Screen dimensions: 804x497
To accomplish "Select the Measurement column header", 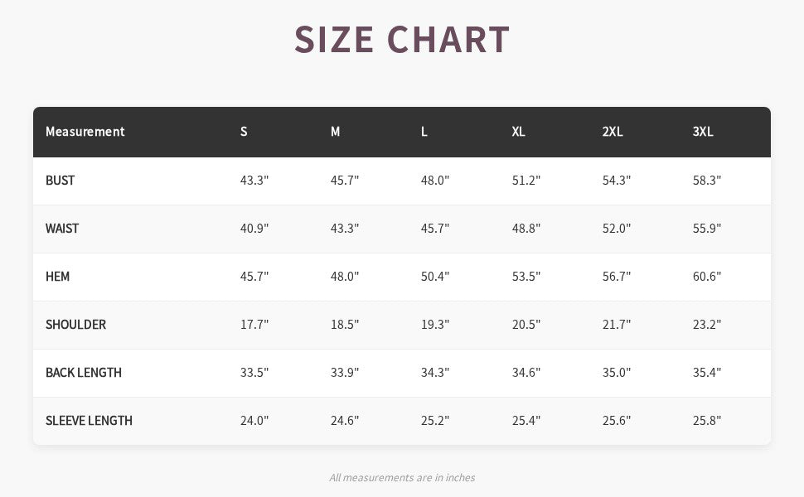I will coord(85,132).
